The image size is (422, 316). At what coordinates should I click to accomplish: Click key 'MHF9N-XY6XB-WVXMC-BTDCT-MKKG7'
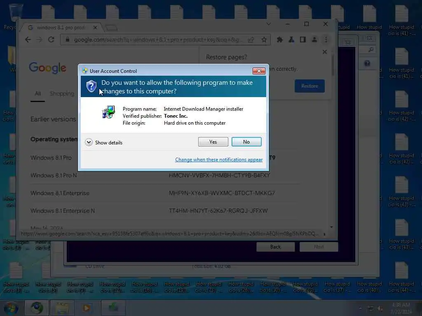[222, 193]
